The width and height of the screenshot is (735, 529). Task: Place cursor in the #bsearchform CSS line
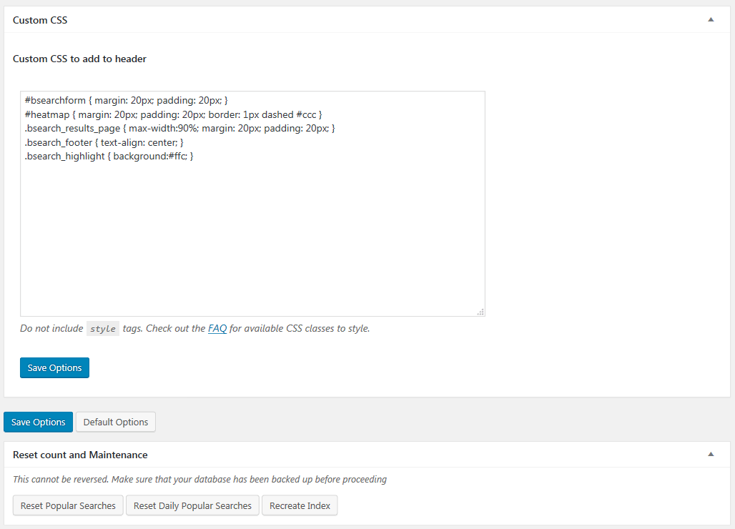pos(126,101)
